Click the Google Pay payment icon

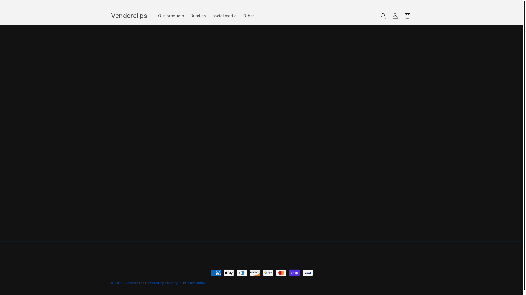click(x=268, y=273)
